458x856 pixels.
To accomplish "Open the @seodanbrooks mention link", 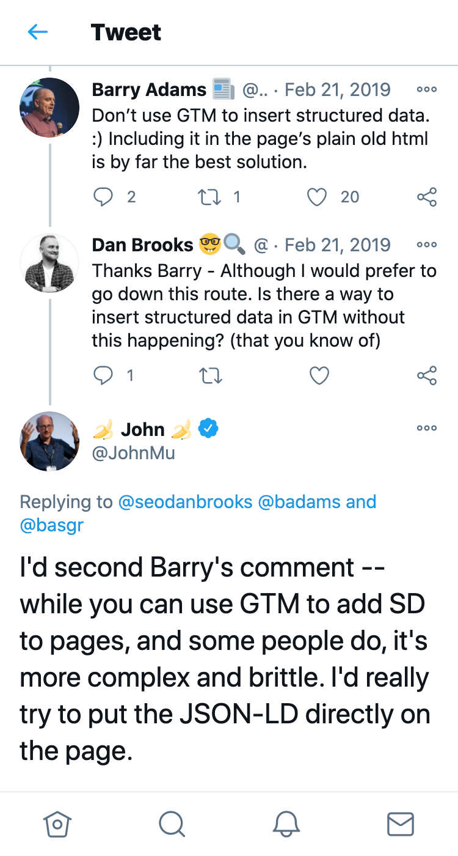I will (x=186, y=502).
